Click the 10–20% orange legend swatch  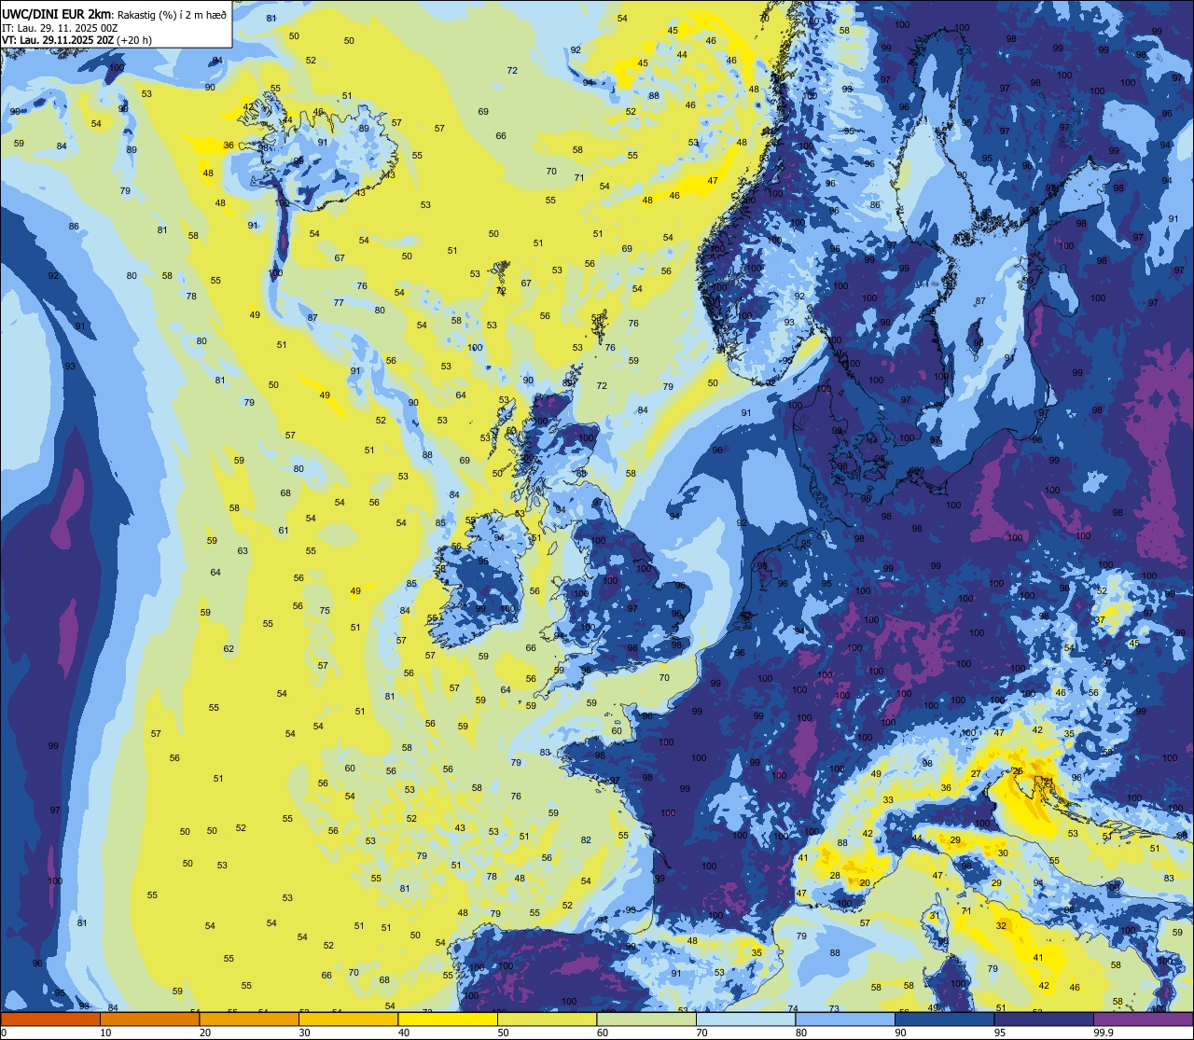149,1019
